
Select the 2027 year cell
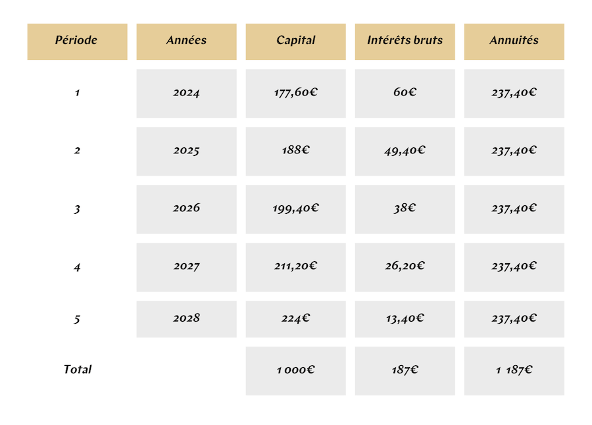186,267
